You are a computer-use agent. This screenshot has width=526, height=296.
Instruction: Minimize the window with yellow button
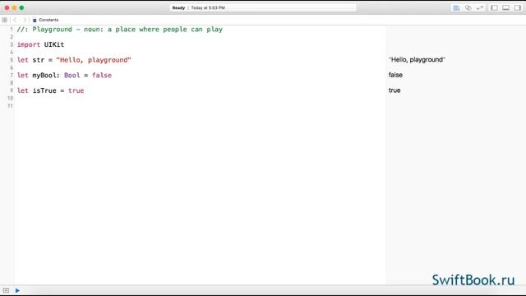click(14, 7)
